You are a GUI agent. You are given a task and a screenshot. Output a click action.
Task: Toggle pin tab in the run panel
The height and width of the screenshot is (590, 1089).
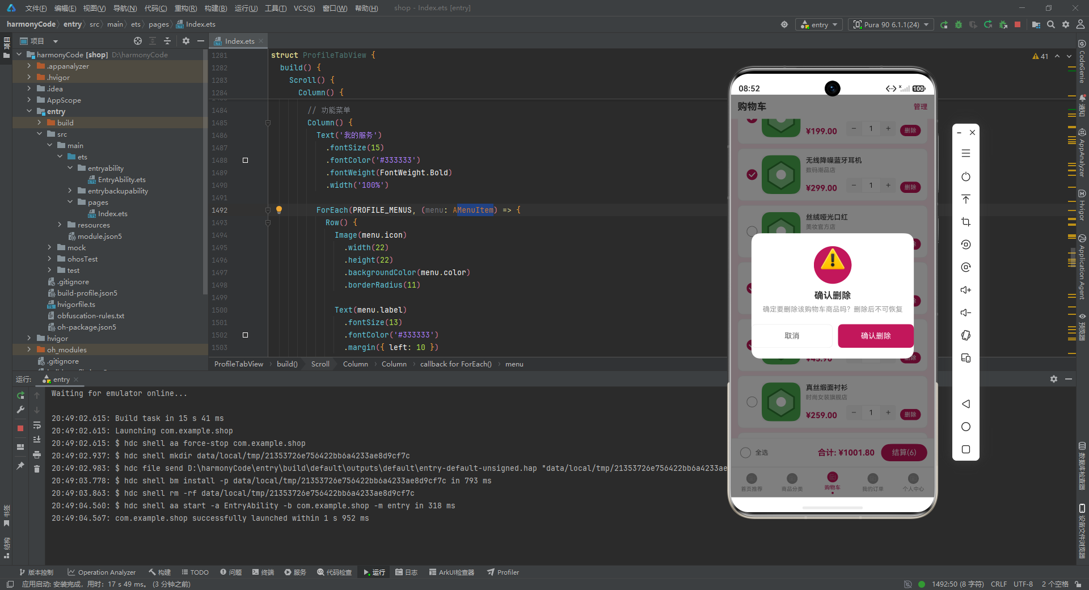20,465
